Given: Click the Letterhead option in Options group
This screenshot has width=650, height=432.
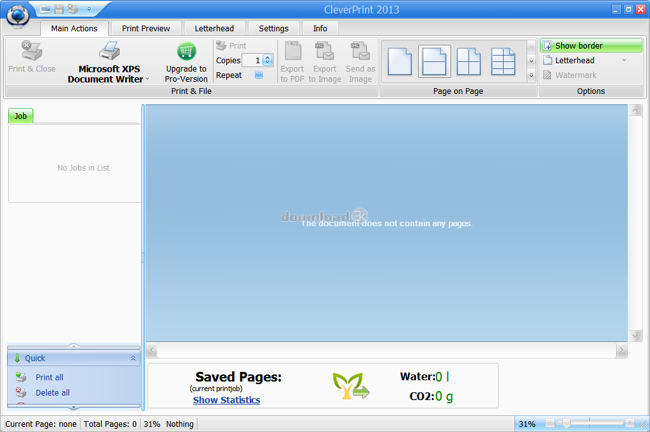Looking at the screenshot, I should [575, 61].
